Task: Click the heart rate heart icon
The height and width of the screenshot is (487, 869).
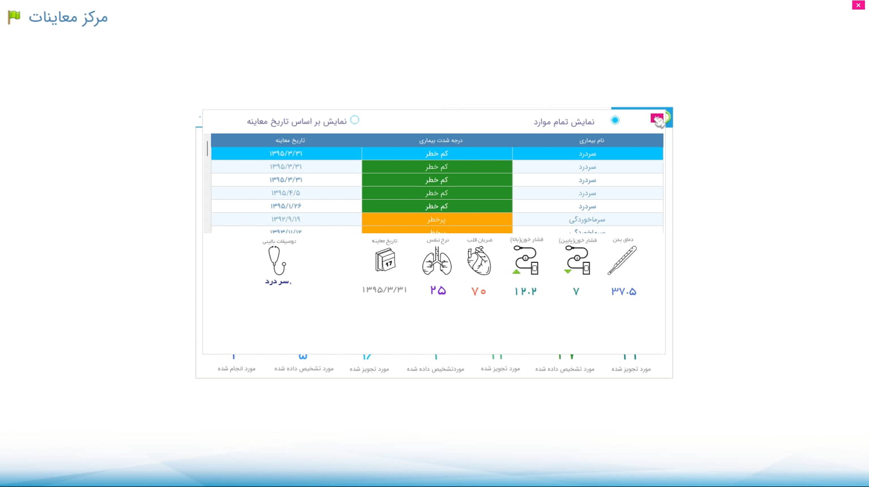Action: [x=479, y=261]
